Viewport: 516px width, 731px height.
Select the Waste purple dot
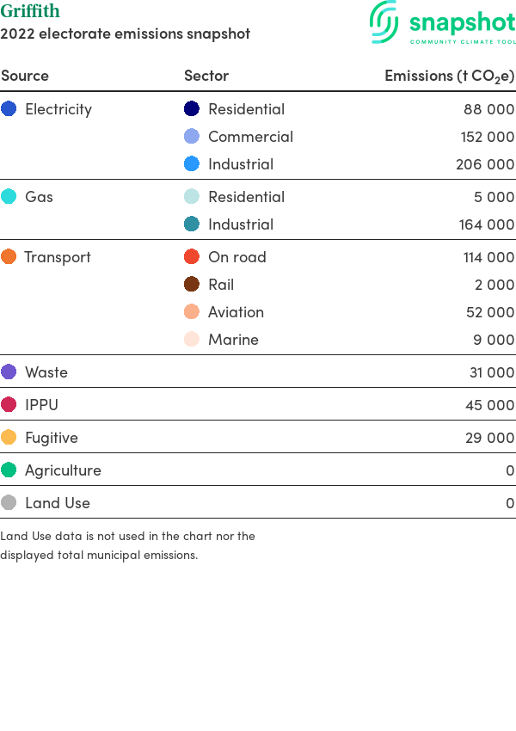pyautogui.click(x=9, y=372)
